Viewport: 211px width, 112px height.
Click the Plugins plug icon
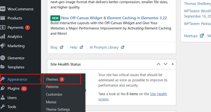pyautogui.click(x=3, y=88)
